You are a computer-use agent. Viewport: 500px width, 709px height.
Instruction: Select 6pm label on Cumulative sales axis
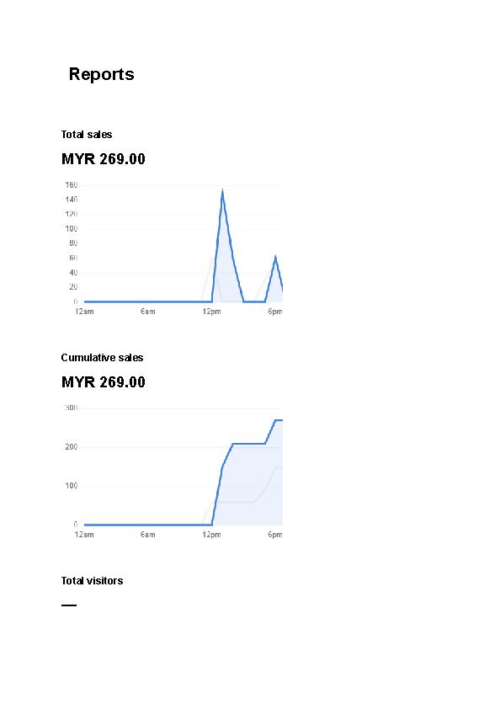[x=275, y=535]
